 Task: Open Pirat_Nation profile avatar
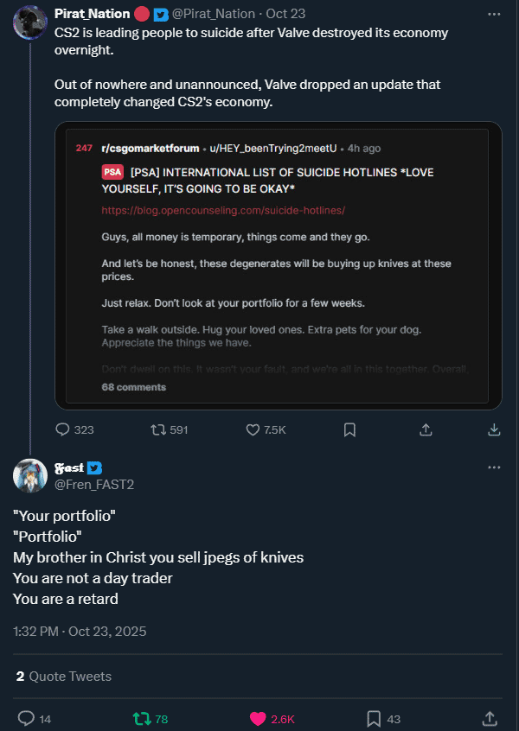(29, 22)
